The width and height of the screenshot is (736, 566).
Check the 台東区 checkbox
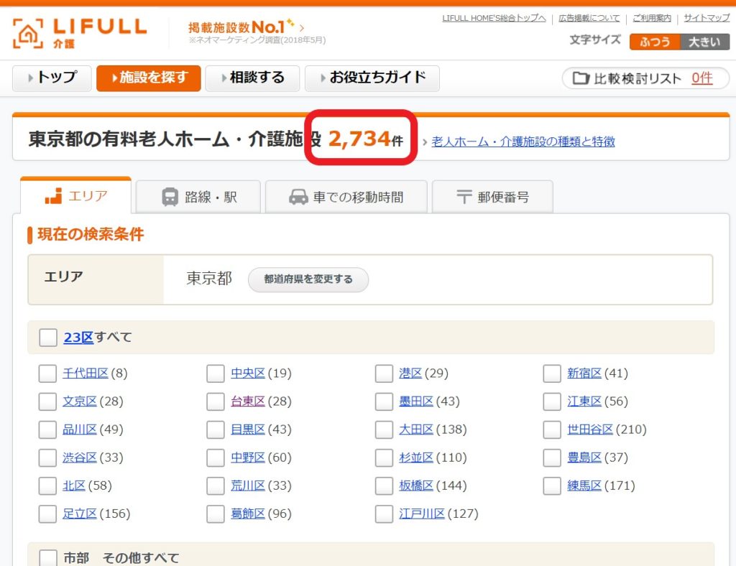click(x=216, y=402)
